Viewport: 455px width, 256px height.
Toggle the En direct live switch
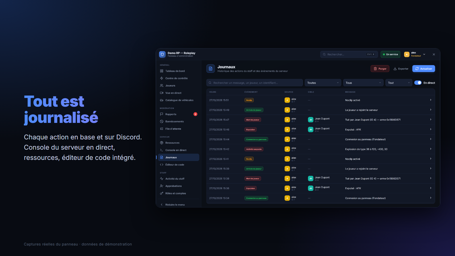(x=418, y=83)
